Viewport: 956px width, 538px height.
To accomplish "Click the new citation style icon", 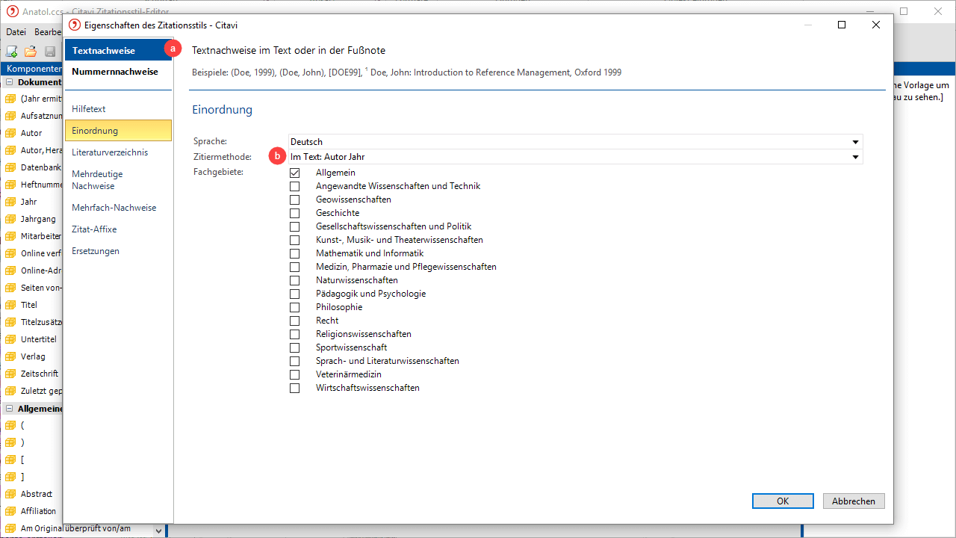I will (12, 52).
